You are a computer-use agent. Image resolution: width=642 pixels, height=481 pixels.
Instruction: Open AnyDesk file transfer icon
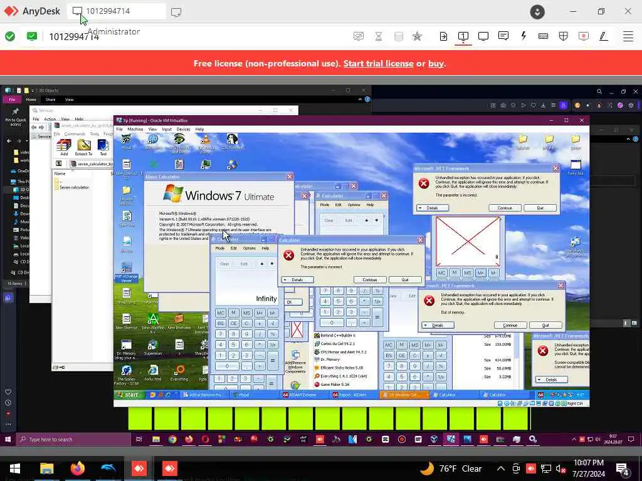coord(443,36)
